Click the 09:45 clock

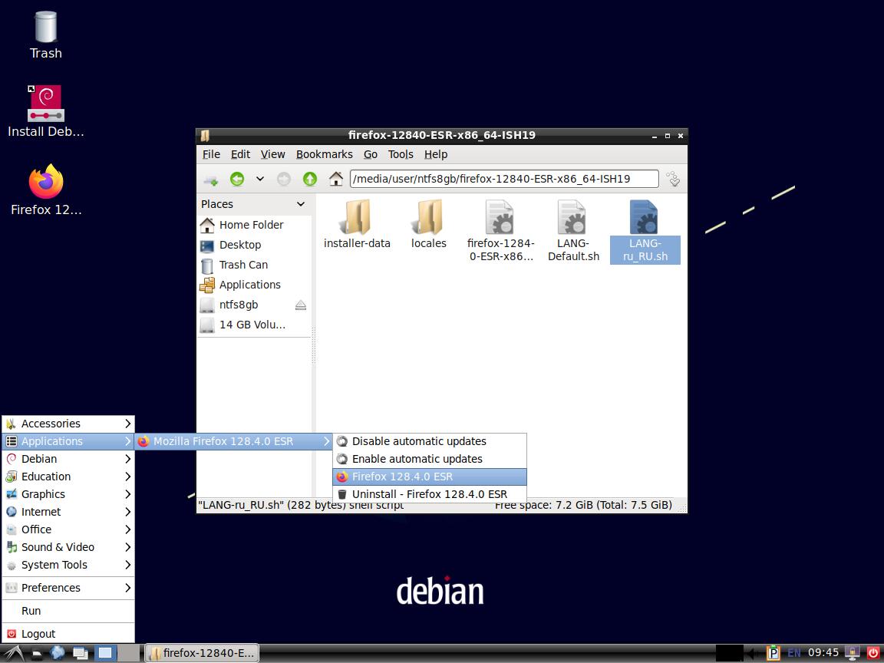coord(823,653)
